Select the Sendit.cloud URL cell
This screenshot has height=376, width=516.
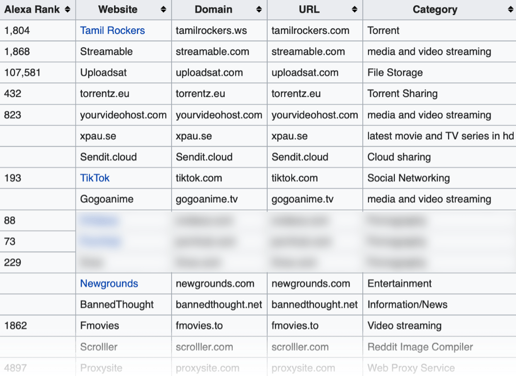click(299, 157)
